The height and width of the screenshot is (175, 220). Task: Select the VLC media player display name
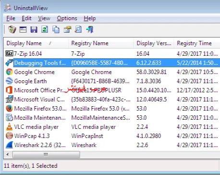(x=36, y=127)
